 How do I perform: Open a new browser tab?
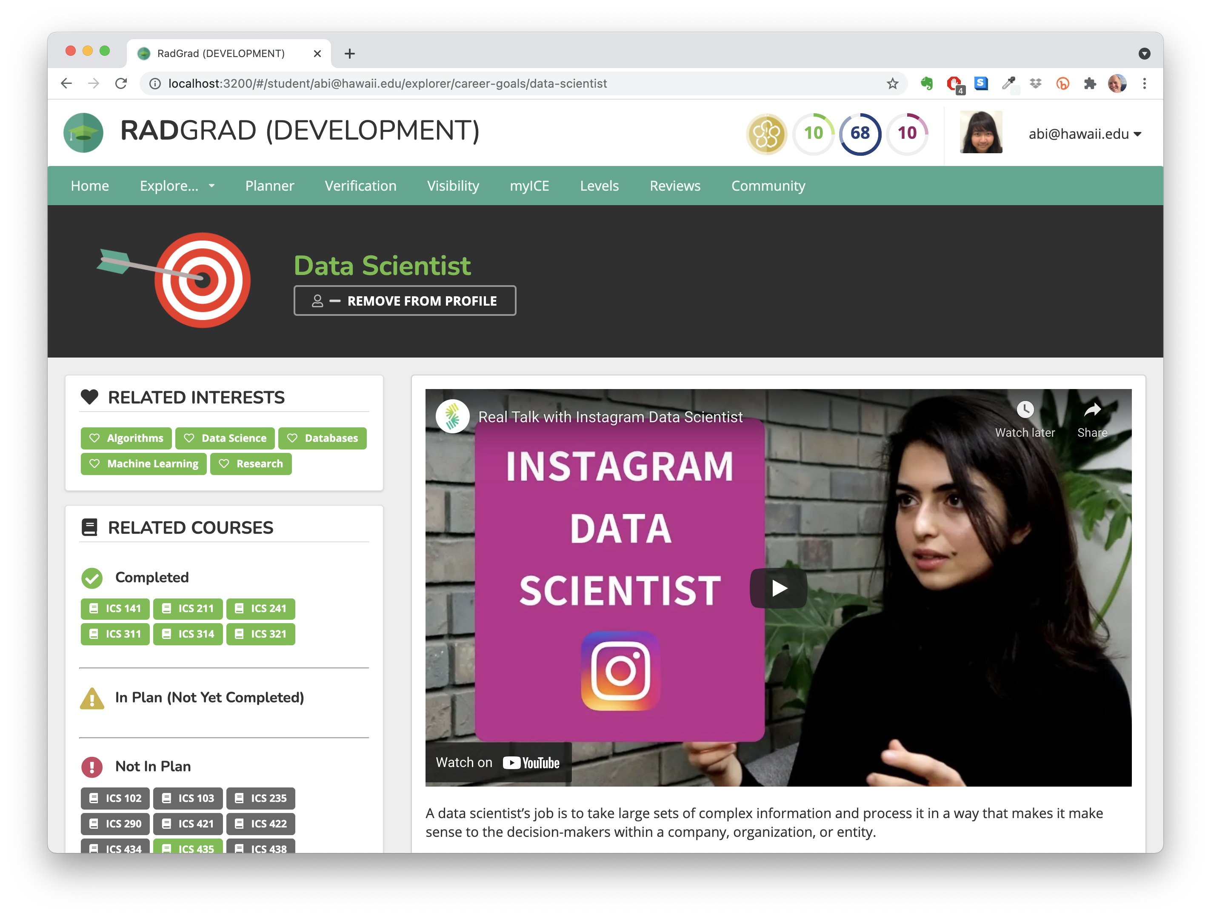click(350, 54)
